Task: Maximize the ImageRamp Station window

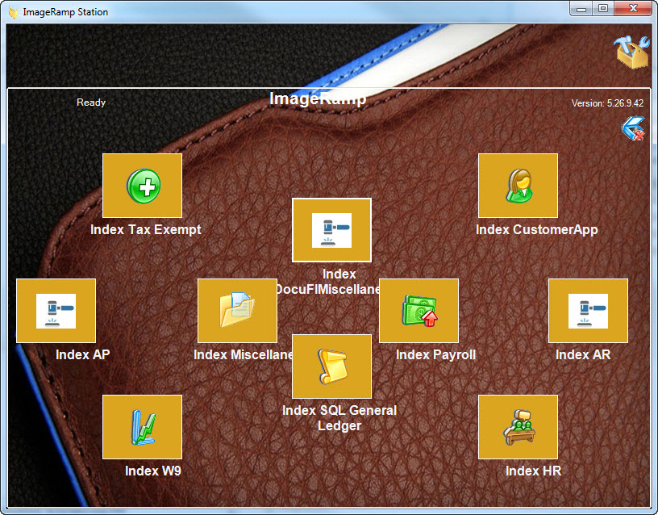Action: click(603, 8)
